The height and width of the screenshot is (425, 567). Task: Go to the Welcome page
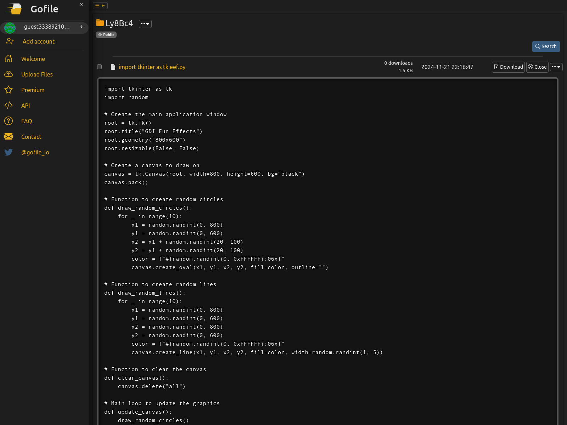click(x=33, y=59)
